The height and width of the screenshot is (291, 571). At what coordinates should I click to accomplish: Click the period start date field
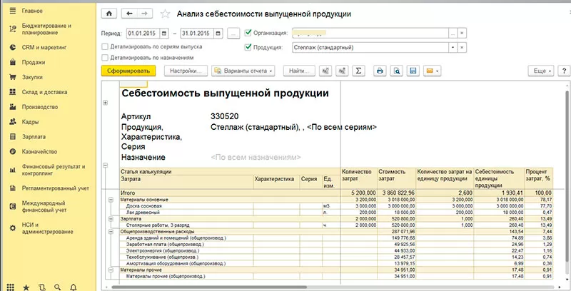[x=143, y=33]
